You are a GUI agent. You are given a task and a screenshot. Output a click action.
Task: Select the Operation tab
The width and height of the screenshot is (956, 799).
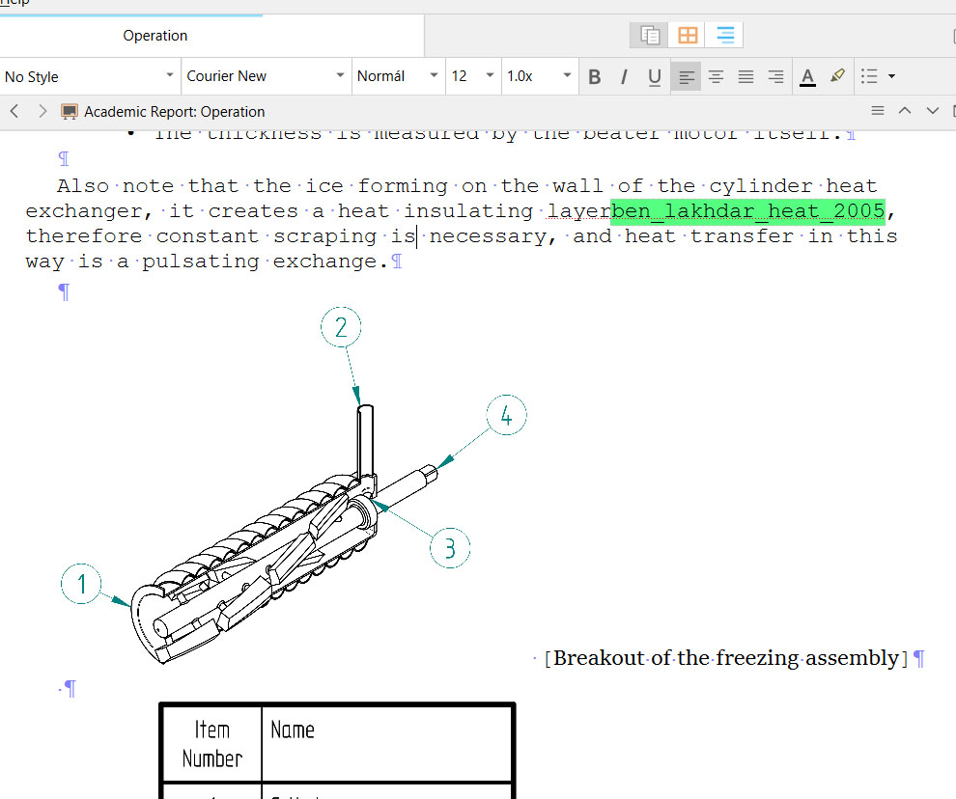tap(155, 36)
